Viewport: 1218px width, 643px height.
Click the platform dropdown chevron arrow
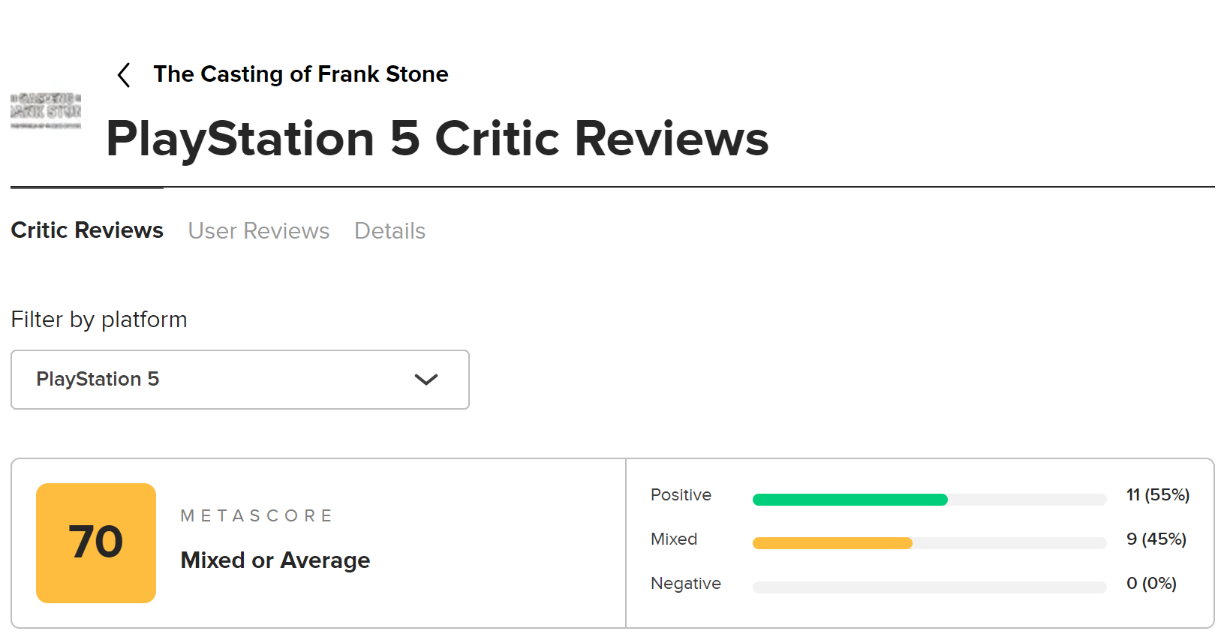(426, 380)
